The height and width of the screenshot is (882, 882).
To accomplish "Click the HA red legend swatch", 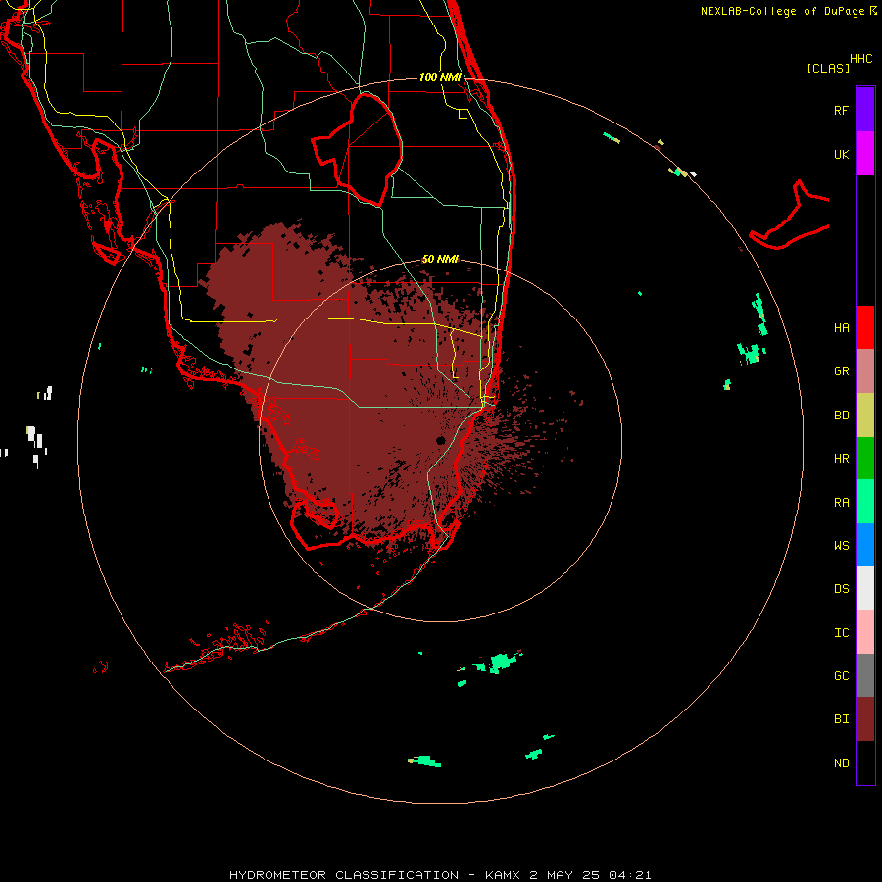I will tap(865, 327).
